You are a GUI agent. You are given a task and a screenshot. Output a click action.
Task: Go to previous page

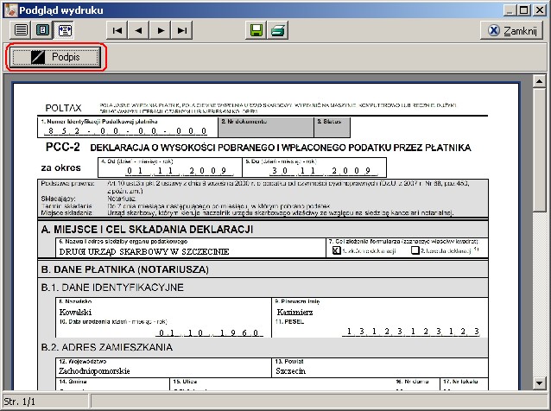(139, 29)
